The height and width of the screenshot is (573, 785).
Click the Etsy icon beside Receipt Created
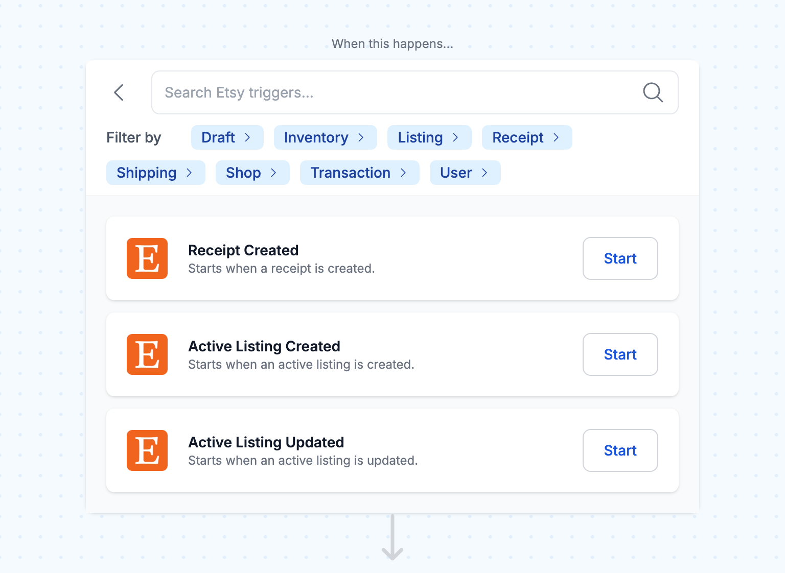tap(147, 258)
